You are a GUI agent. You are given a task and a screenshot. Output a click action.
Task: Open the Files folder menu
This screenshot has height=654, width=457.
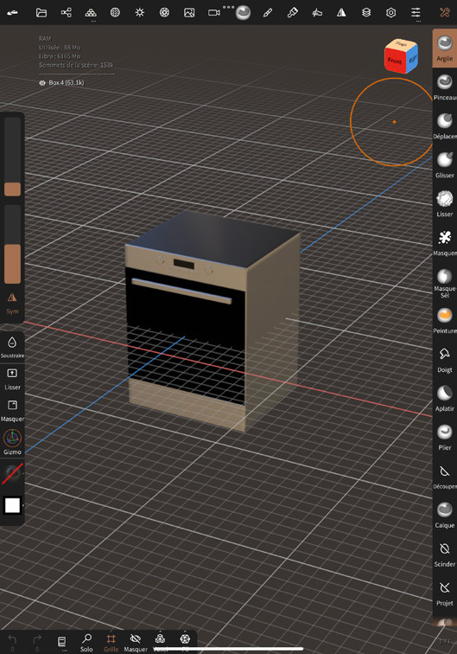[x=41, y=12]
